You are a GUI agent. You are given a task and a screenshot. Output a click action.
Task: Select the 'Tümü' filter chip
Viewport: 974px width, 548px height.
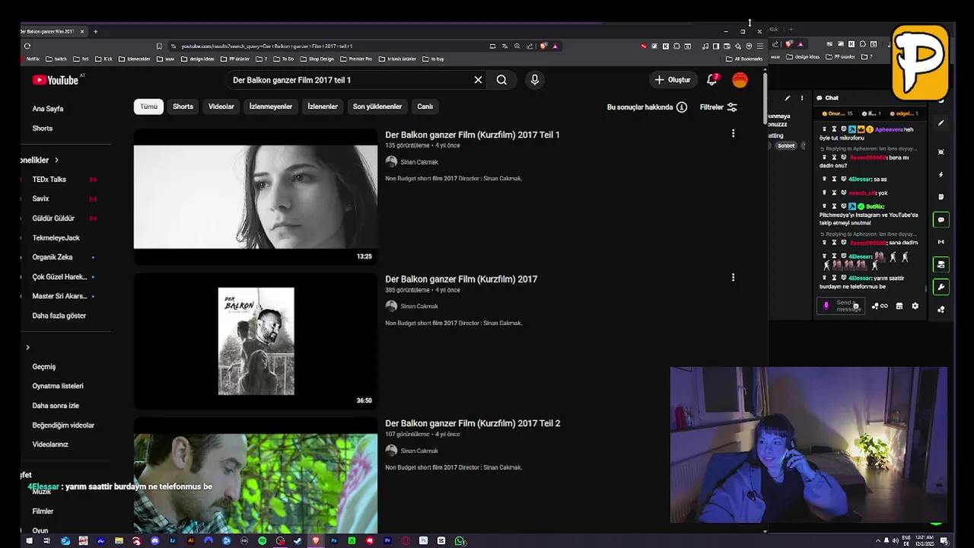149,107
